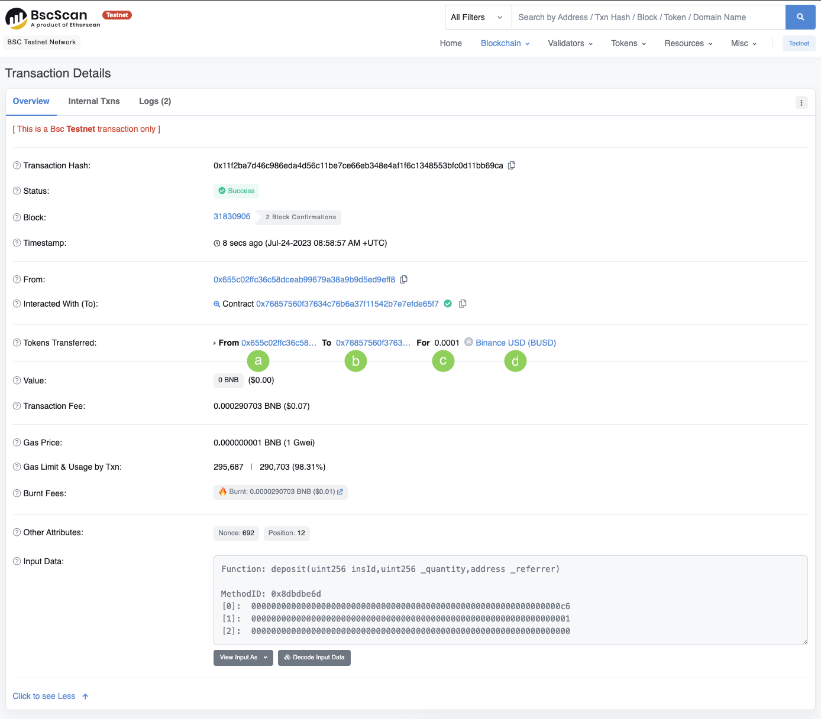Image resolution: width=821 pixels, height=719 pixels.
Task: Copy the contract address icon
Action: [x=463, y=304]
